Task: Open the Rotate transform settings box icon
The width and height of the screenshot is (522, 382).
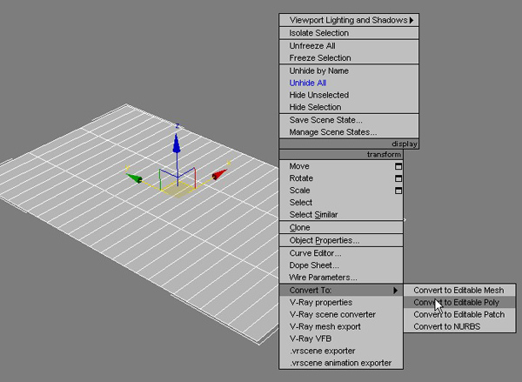Action: point(399,178)
